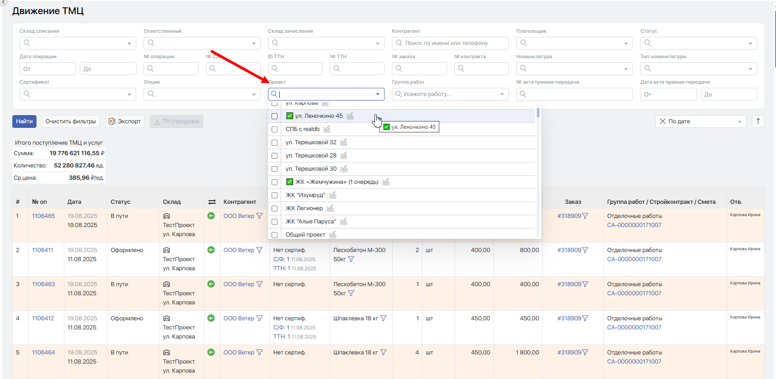The image size is (776, 379).
Task: Click filter funnel beside order #318909 in row 2
Action: (x=585, y=250)
